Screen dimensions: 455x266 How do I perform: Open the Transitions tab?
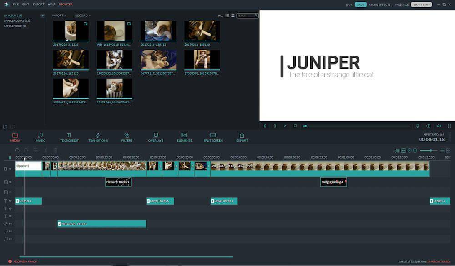tap(98, 137)
